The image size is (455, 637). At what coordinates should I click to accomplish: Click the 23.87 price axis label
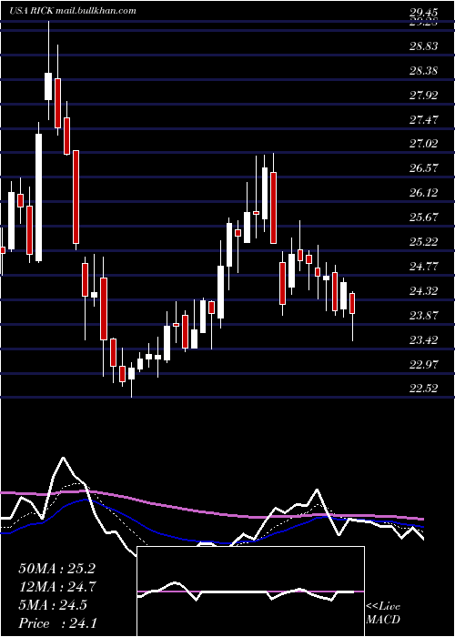(x=424, y=315)
